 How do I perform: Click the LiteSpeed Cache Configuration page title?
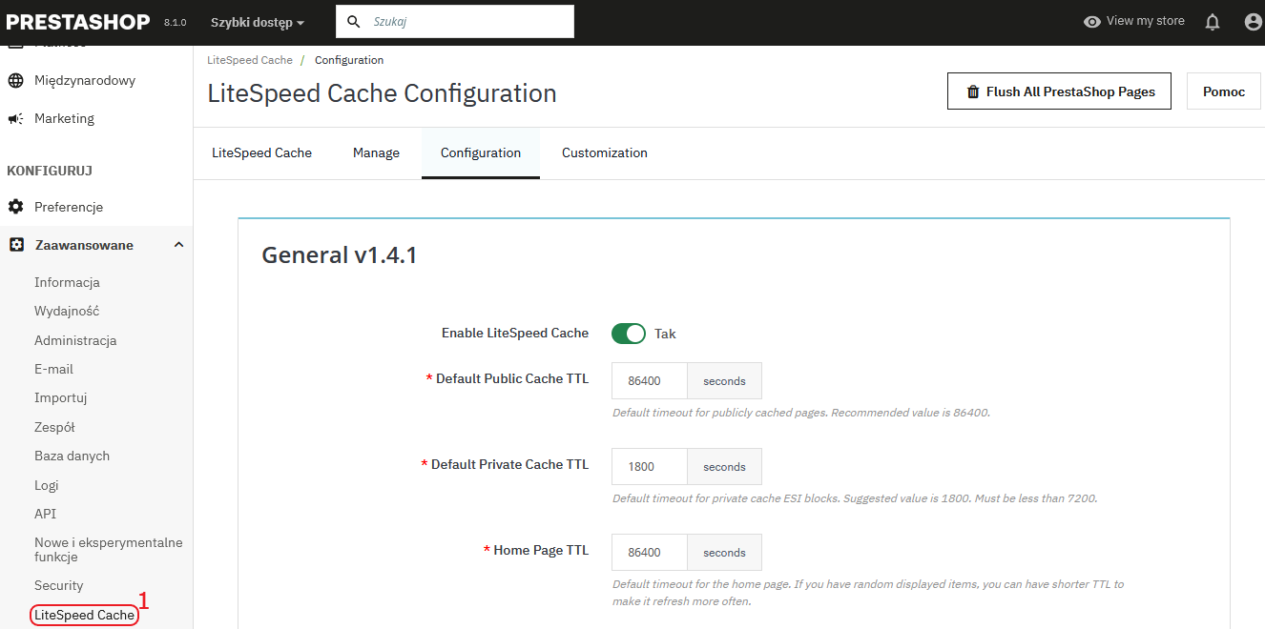coord(382,93)
